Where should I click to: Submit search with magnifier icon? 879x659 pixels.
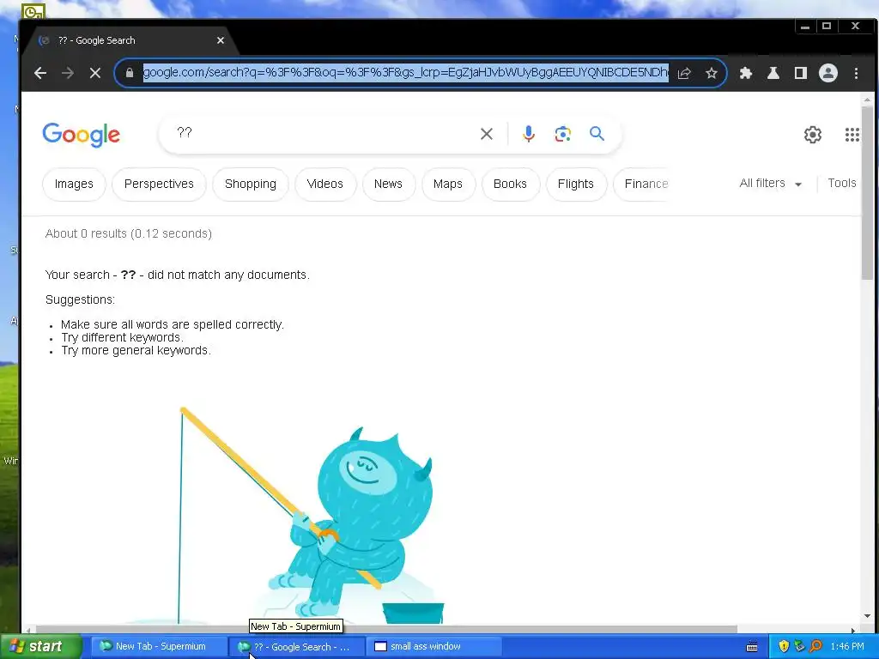[597, 133]
